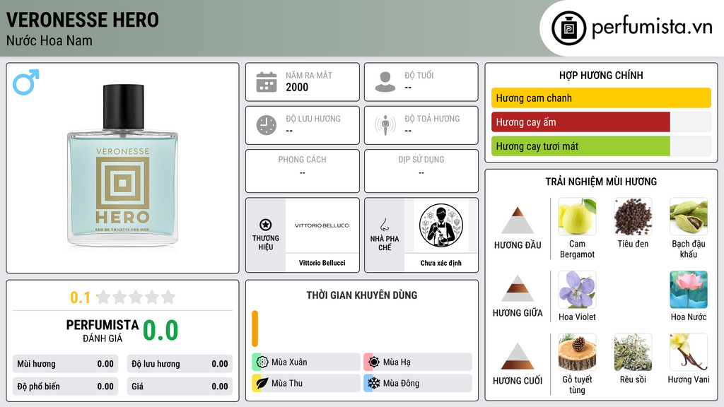Click the Cam Bergamot note image

[x=577, y=217]
